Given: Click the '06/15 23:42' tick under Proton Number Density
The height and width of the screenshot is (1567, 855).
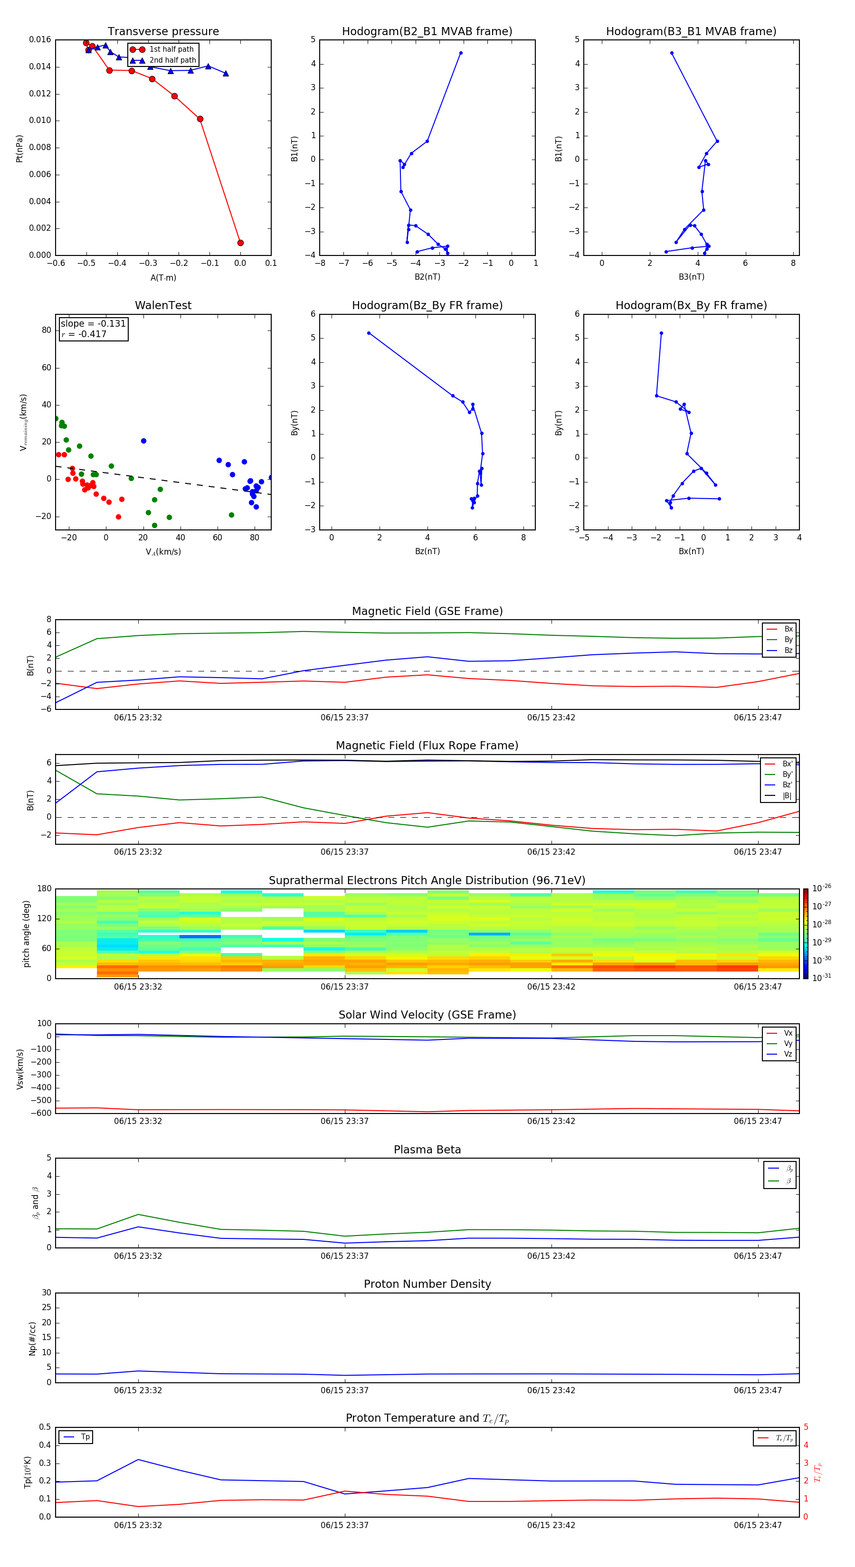Looking at the screenshot, I should pos(551,1390).
